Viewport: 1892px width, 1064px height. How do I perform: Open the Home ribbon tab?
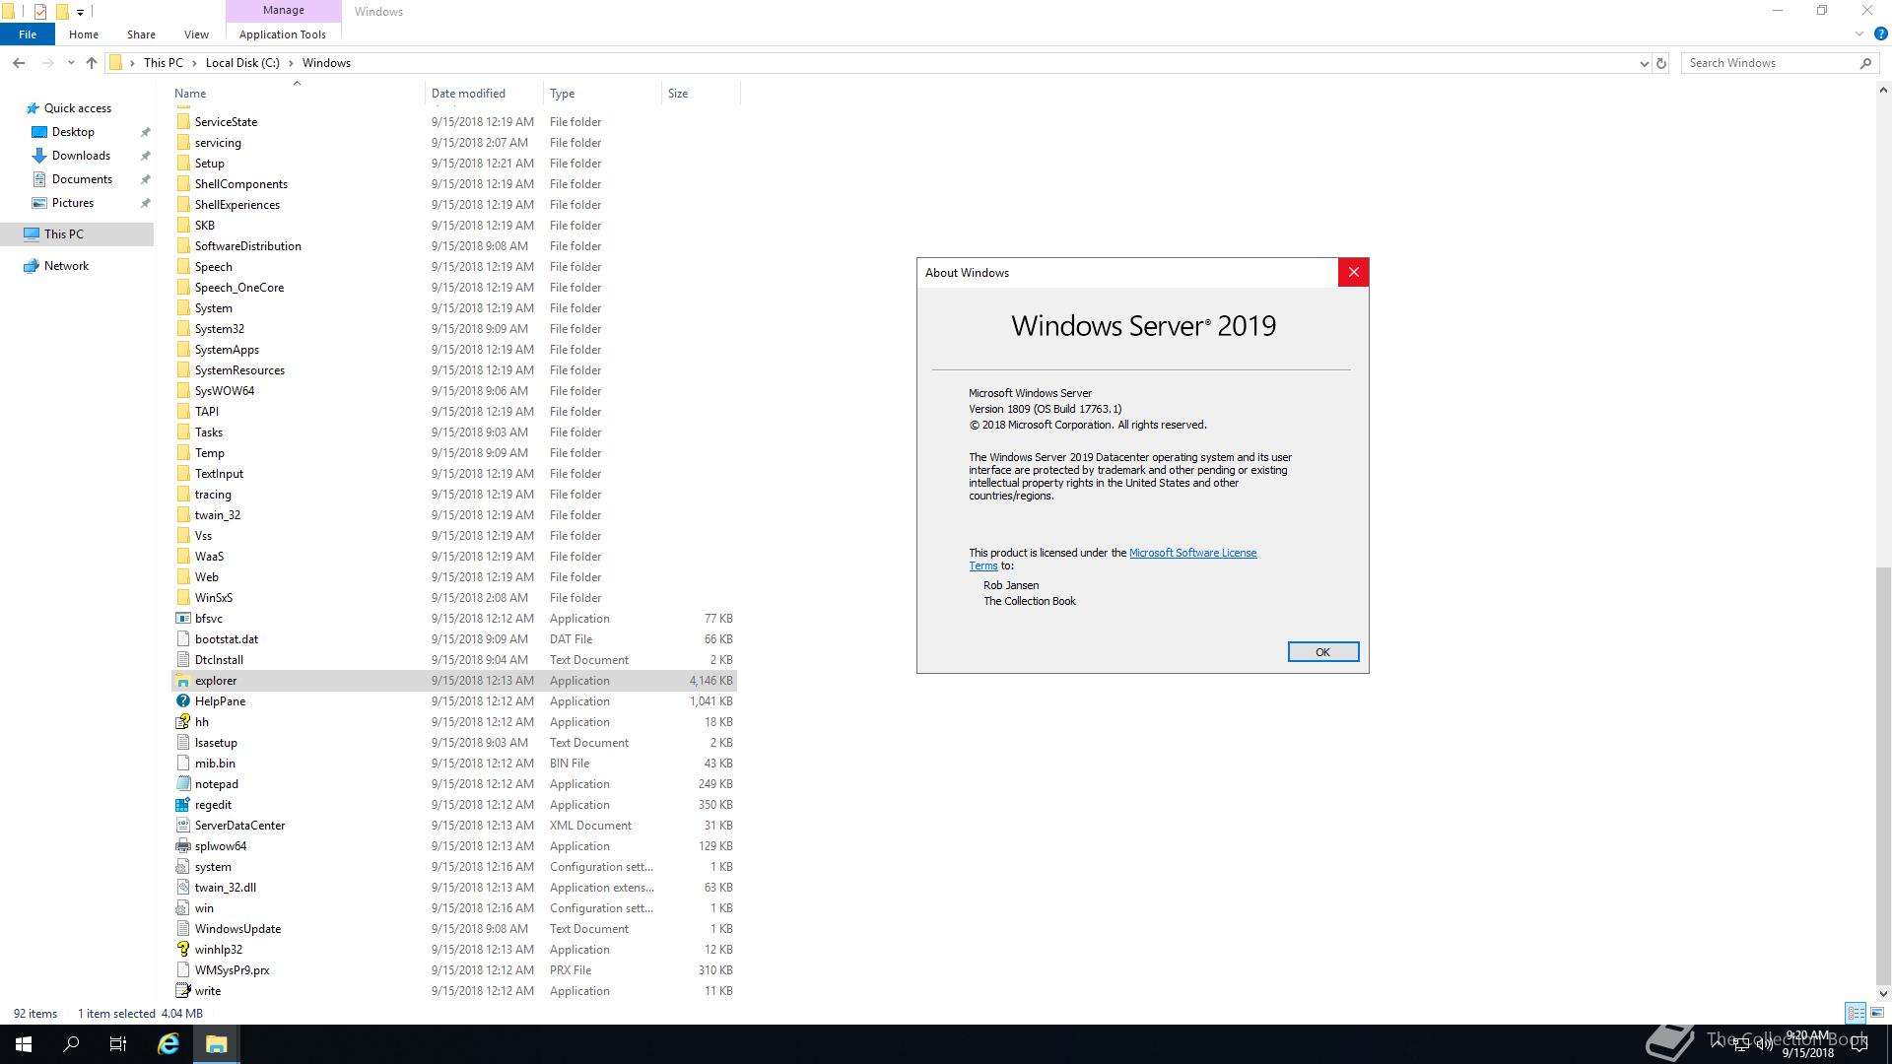coord(84,34)
